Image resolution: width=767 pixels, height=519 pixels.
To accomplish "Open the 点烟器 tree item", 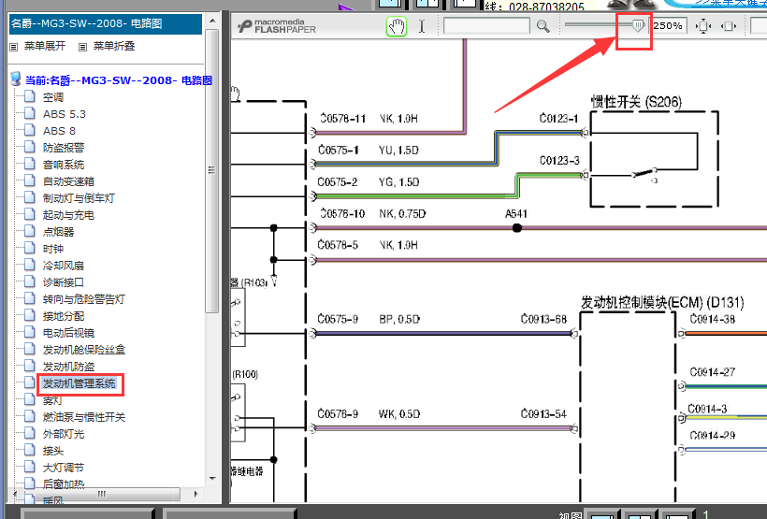I will click(x=58, y=231).
